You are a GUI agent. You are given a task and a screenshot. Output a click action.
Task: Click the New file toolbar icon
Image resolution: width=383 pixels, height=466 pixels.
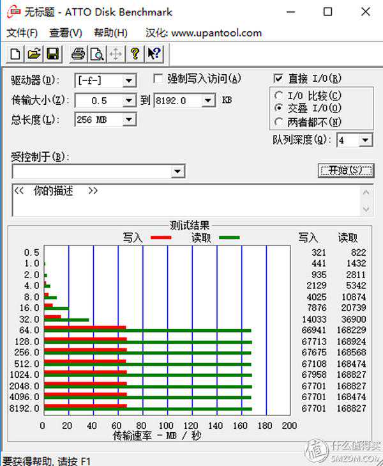coord(15,54)
